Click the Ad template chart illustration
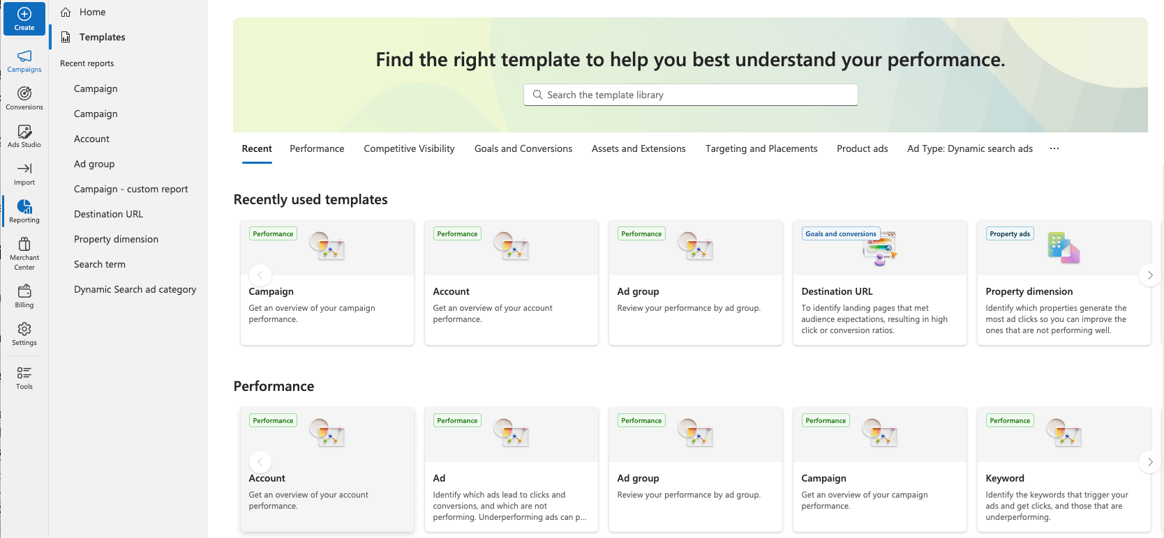The width and height of the screenshot is (1164, 538). (511, 433)
